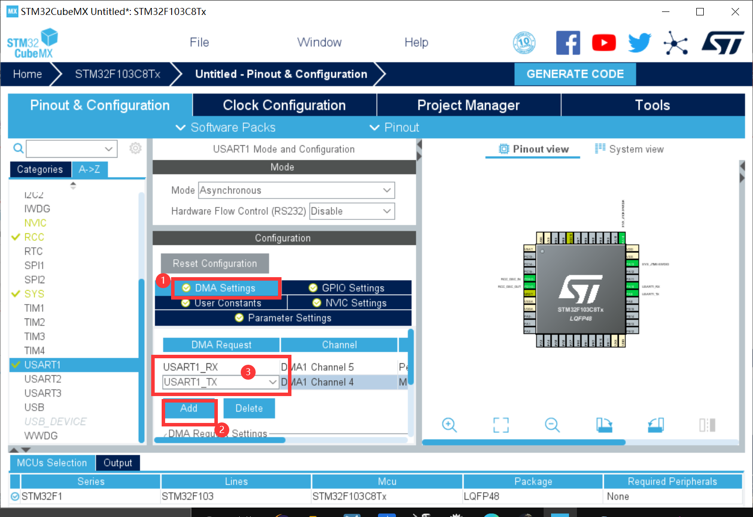753x517 pixels.
Task: Open the Help menu
Action: 416,42
